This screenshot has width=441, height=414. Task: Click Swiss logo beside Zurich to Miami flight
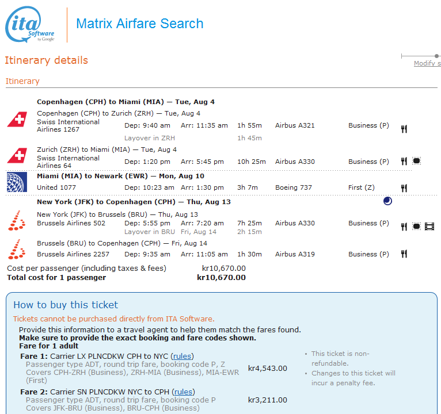[17, 156]
